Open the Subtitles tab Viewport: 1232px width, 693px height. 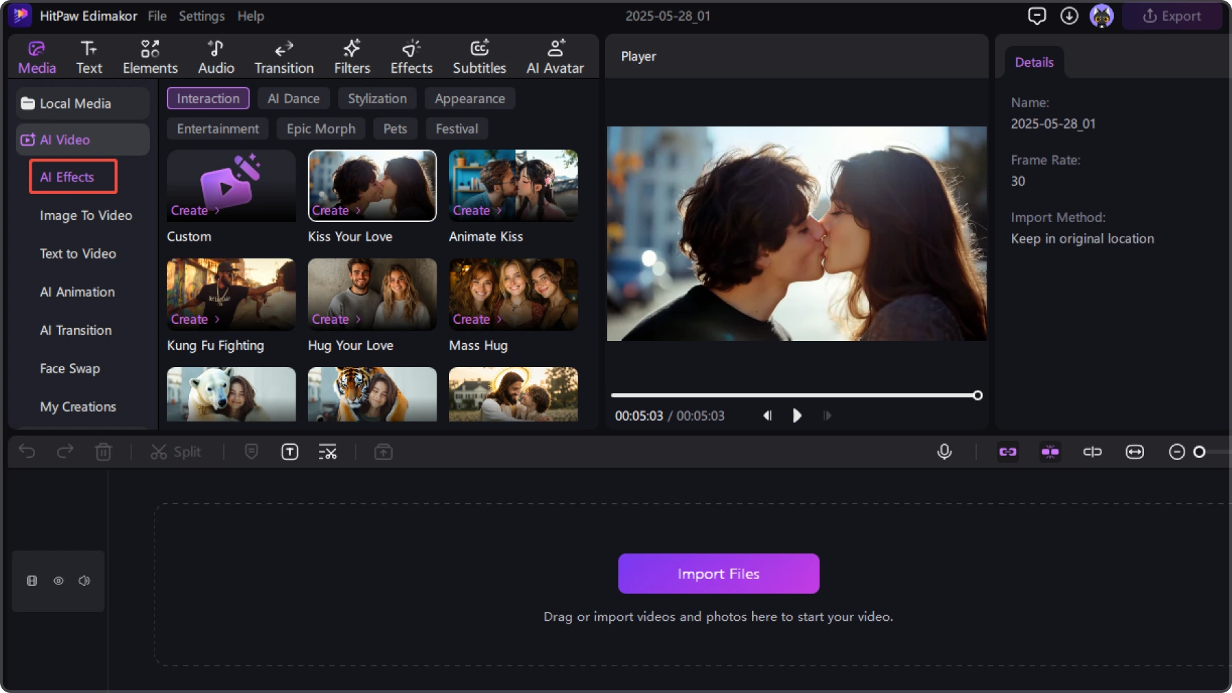pos(479,57)
